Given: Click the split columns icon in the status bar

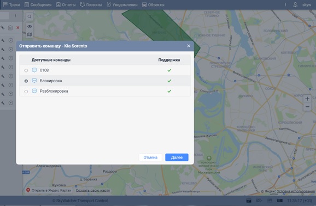Looking at the screenshot, I should click(280, 201).
